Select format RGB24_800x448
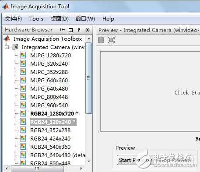This screenshot has width=200, height=172. tap(50, 163)
